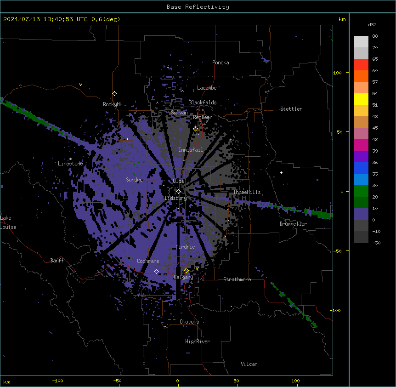
Task: Click the yellow V marker northwest of RockyMH
Action: click(x=80, y=85)
